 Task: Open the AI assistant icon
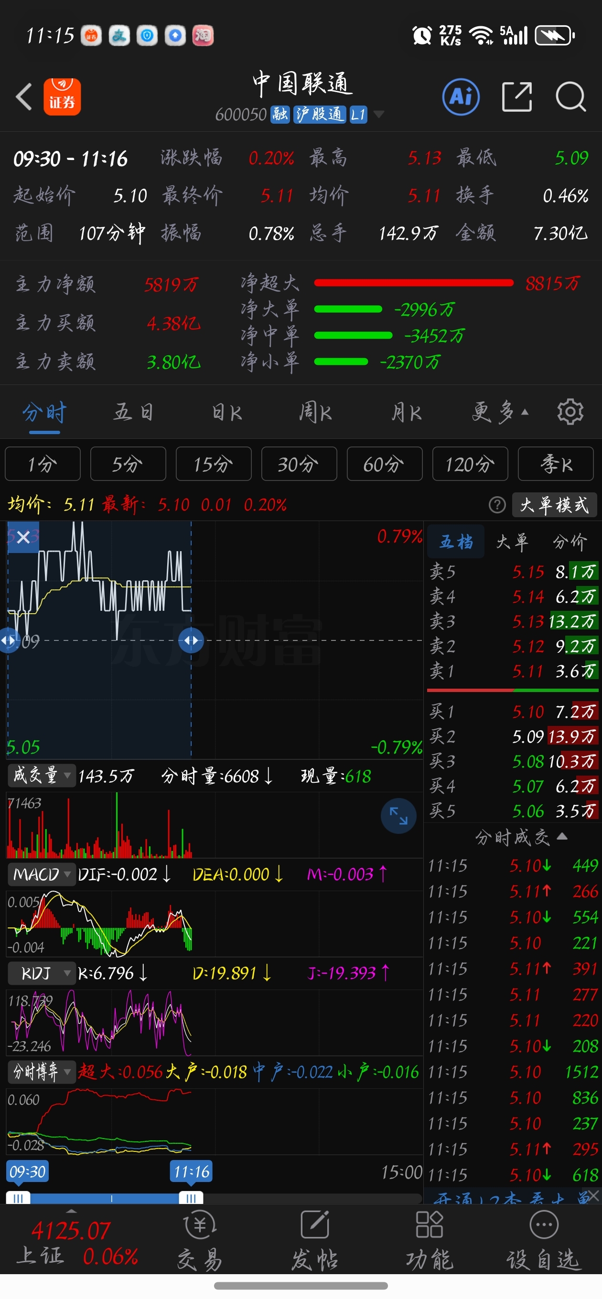pos(461,97)
